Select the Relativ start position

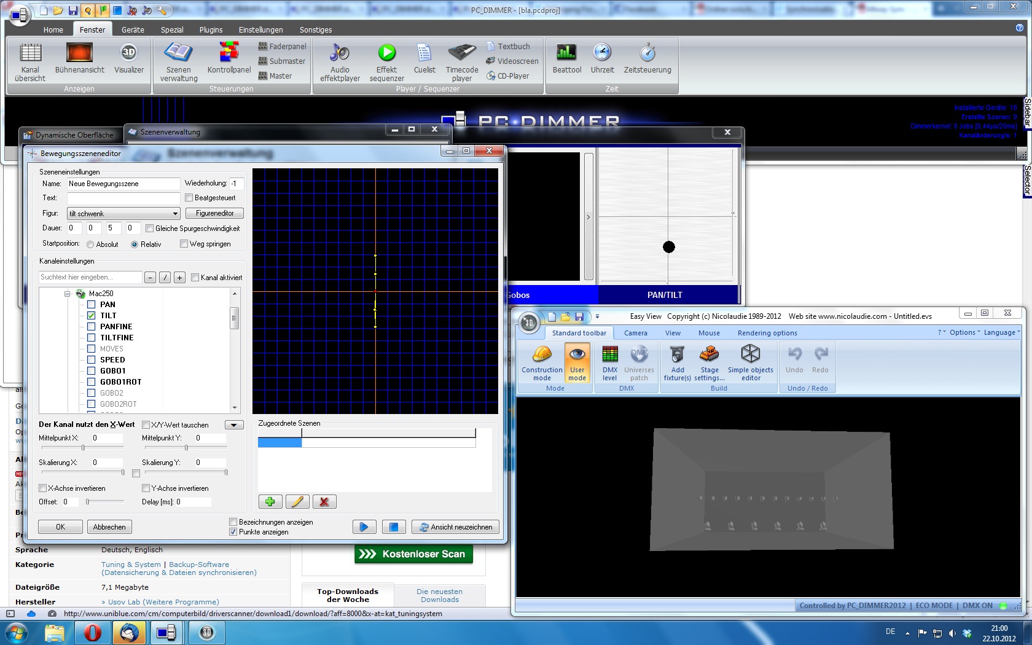135,244
